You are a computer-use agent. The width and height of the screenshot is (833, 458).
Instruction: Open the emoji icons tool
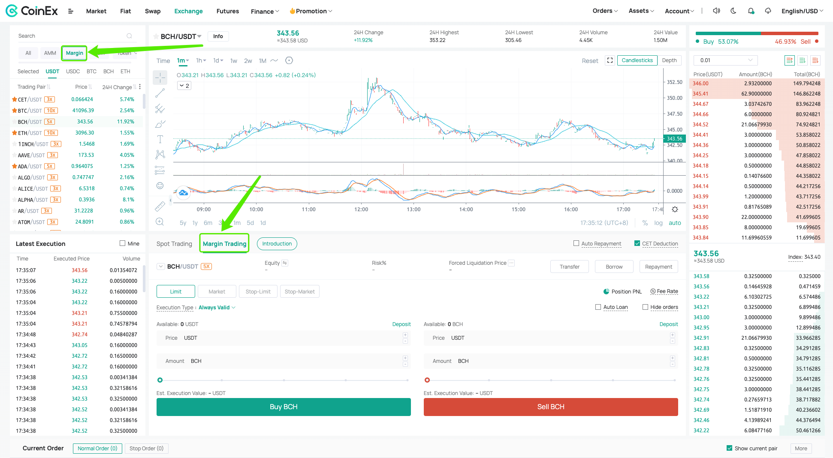pyautogui.click(x=160, y=186)
